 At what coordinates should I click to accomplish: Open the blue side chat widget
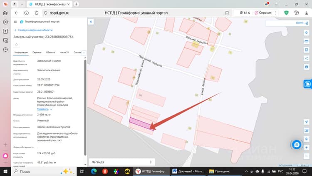(307, 84)
